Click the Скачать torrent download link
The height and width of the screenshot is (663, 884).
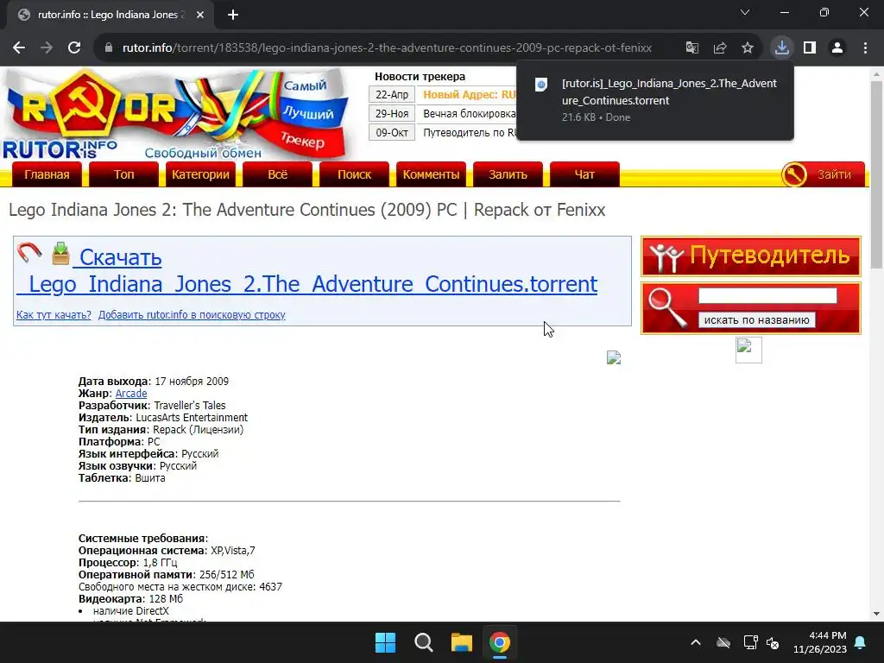[x=306, y=270]
